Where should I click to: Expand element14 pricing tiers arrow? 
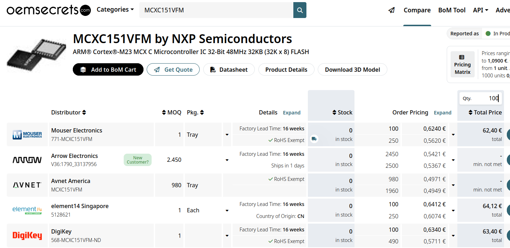(x=453, y=211)
